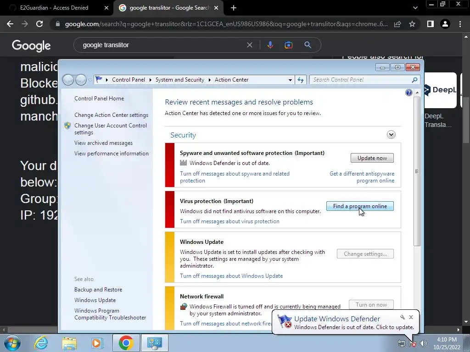
Task: Click Action Center flag in system tray
Action: pos(413,343)
